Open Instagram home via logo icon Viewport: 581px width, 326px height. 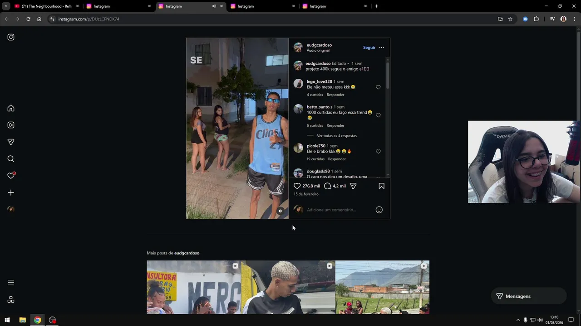pyautogui.click(x=11, y=37)
